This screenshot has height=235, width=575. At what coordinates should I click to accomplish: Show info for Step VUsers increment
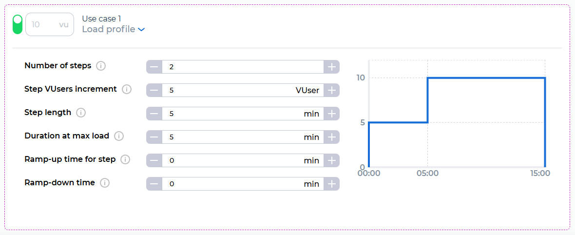point(127,89)
